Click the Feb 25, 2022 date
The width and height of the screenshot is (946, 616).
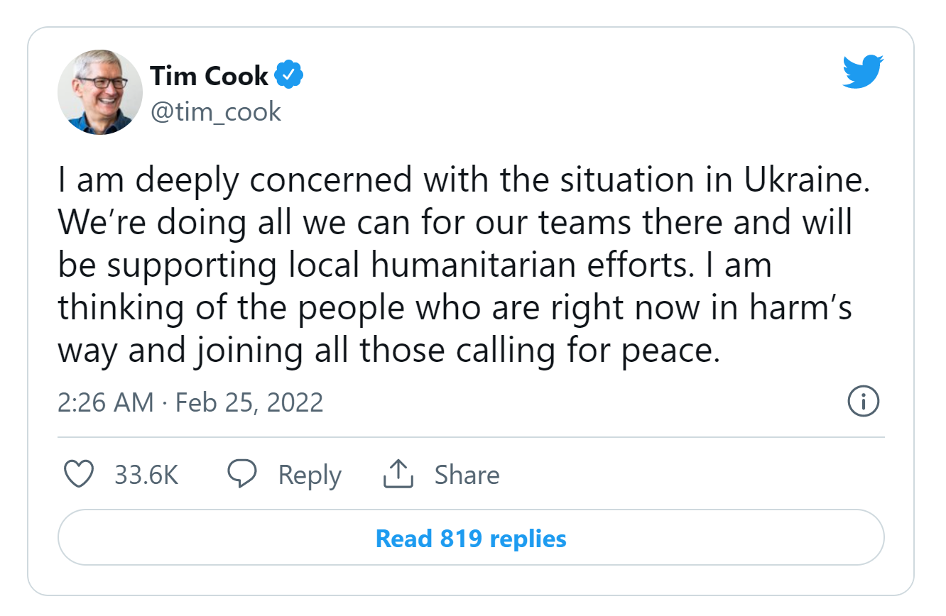tap(249, 402)
